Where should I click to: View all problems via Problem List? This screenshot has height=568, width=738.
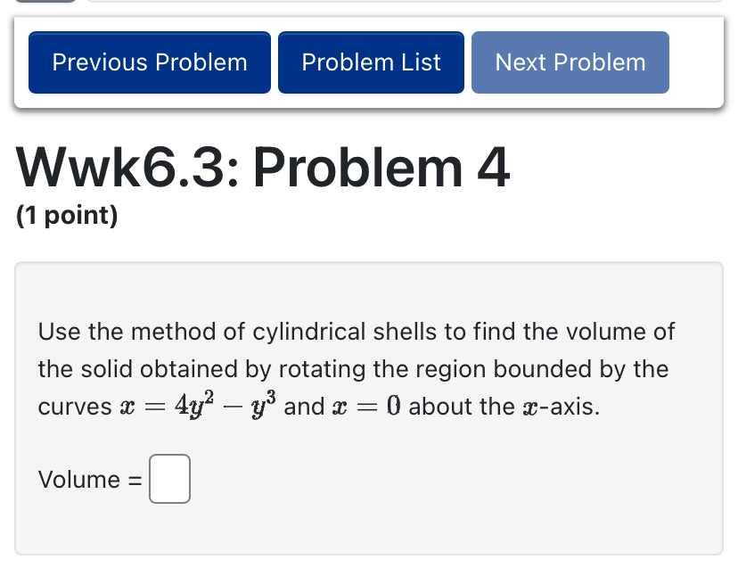(x=371, y=62)
